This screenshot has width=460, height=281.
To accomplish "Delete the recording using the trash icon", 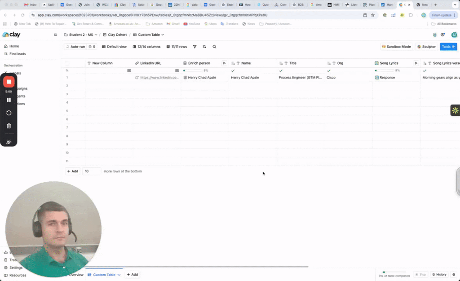I will (9, 126).
